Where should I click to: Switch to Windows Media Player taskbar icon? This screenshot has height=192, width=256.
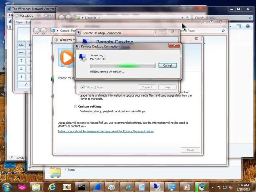(x=186, y=187)
